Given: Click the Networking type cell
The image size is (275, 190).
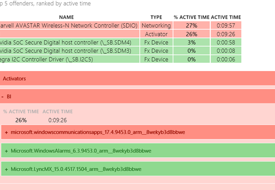Looking at the screenshot, I should coord(156,25).
